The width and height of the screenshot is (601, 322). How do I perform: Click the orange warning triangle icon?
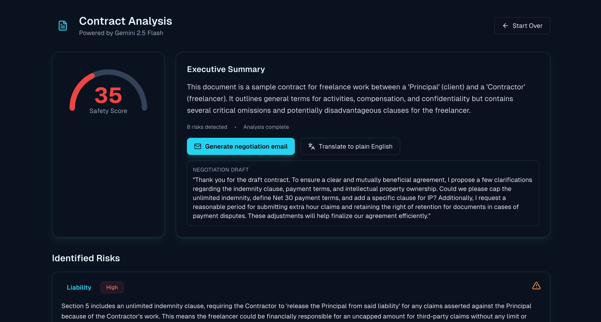[x=536, y=286]
